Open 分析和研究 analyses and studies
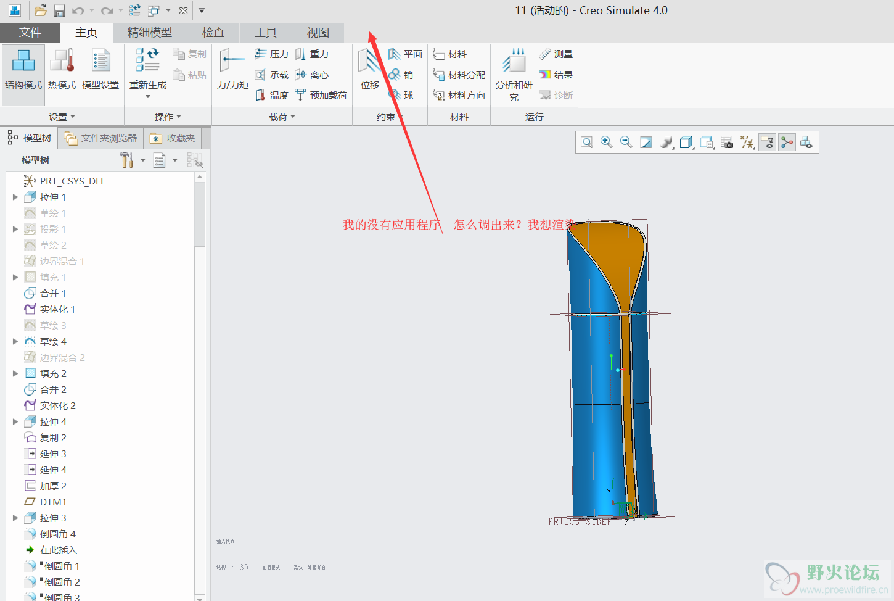 tap(514, 74)
